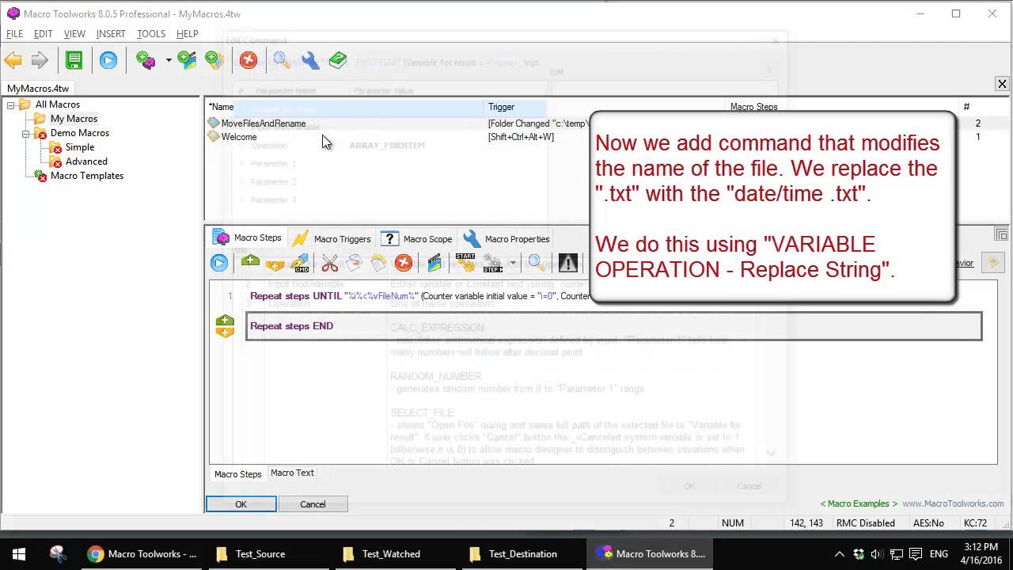Visit the www.MacroToolworks.com link

pyautogui.click(x=953, y=503)
